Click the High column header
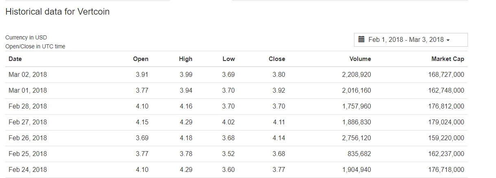The width and height of the screenshot is (496, 178). [x=186, y=59]
